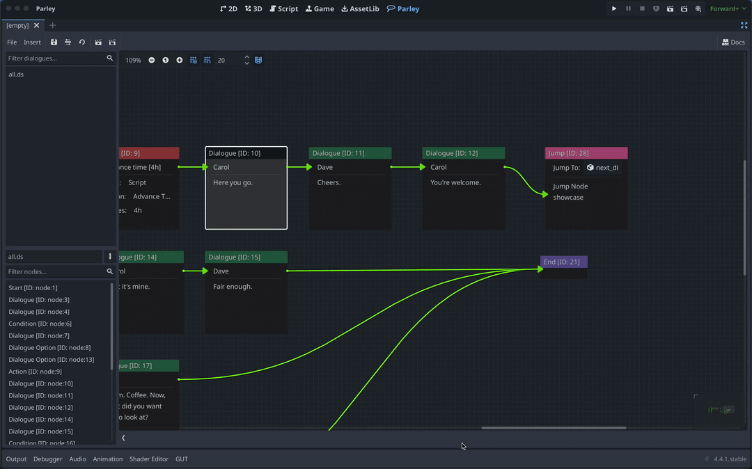Screen dimensions: 752x469
Task: Open the all.ds three-dot options menu
Action: (109, 257)
